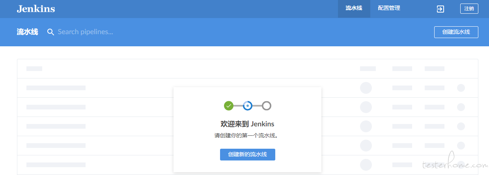489x175 pixels.
Task: Click the Jenkins logo
Action: coord(36,9)
